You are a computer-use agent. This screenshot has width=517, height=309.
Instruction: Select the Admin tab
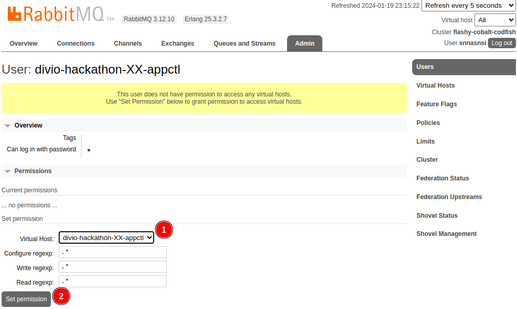[304, 44]
